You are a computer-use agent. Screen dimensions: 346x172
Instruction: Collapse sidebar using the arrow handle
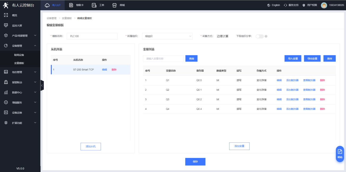[42, 86]
